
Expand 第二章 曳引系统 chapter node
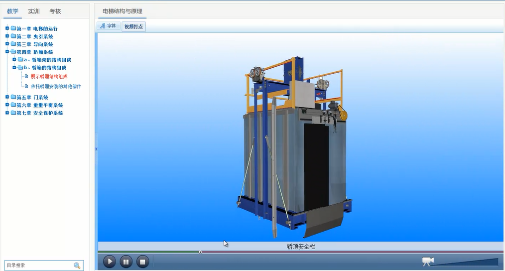[7, 36]
